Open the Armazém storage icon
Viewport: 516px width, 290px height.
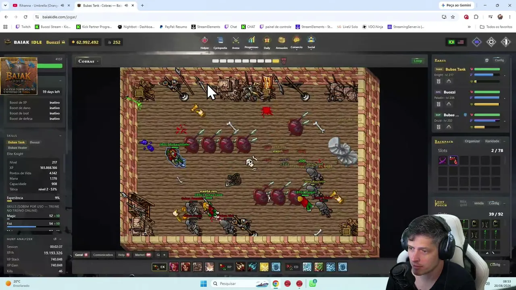(x=282, y=40)
